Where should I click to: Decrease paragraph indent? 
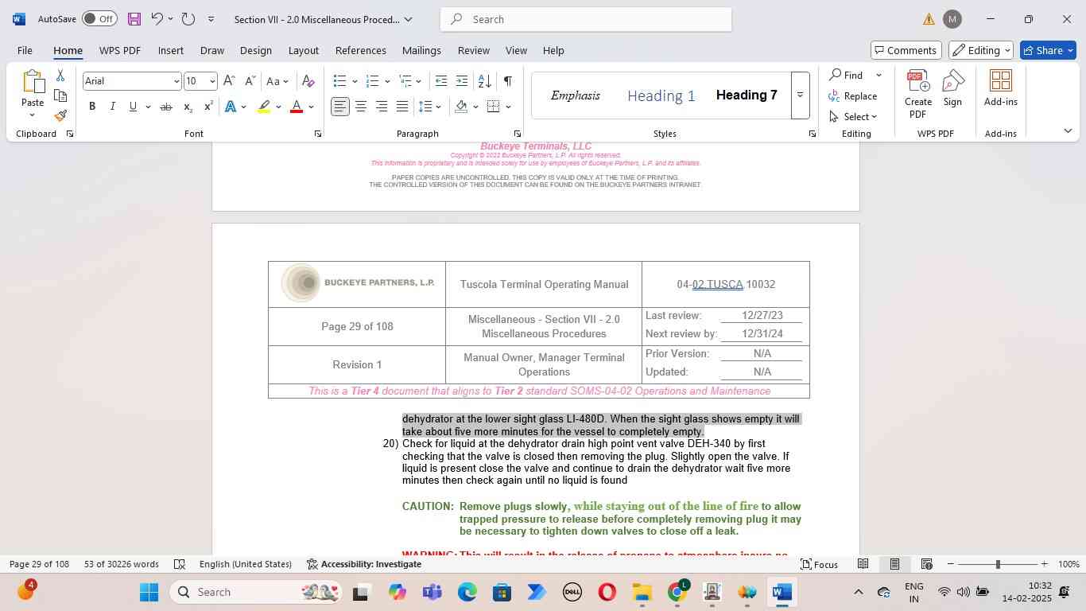point(441,81)
